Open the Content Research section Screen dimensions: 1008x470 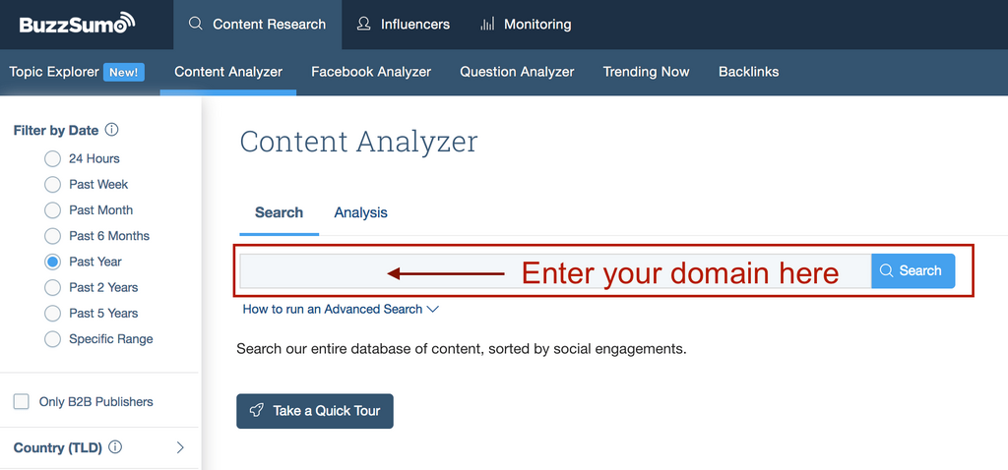click(257, 24)
